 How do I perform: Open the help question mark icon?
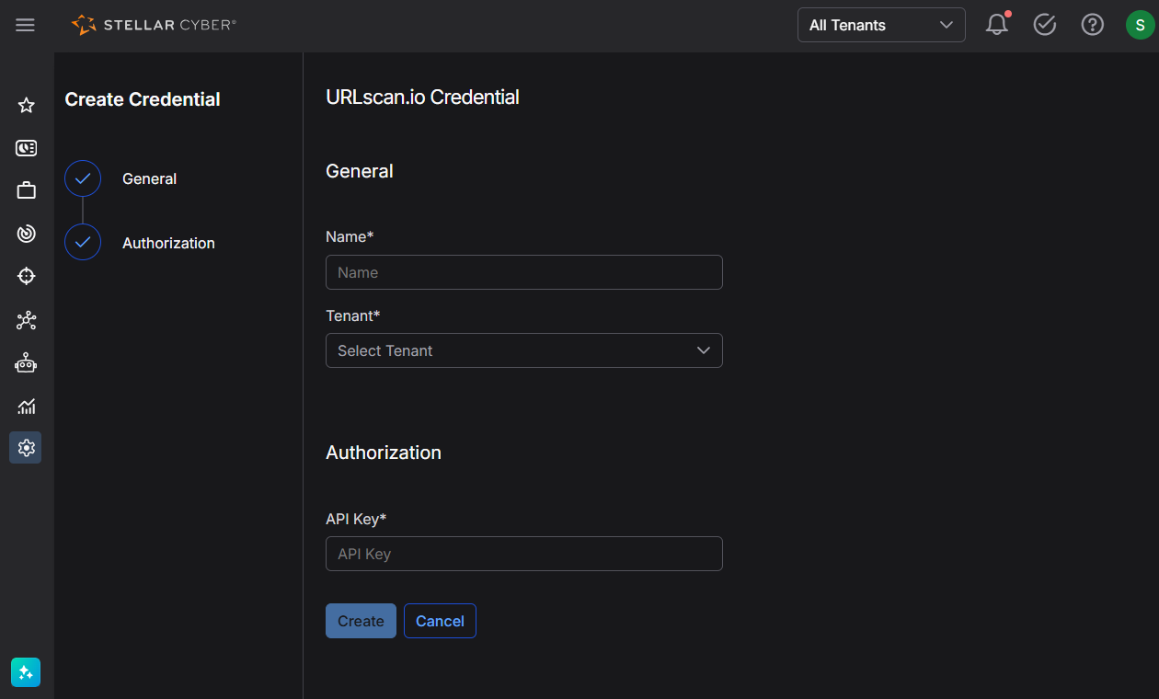[x=1092, y=25]
